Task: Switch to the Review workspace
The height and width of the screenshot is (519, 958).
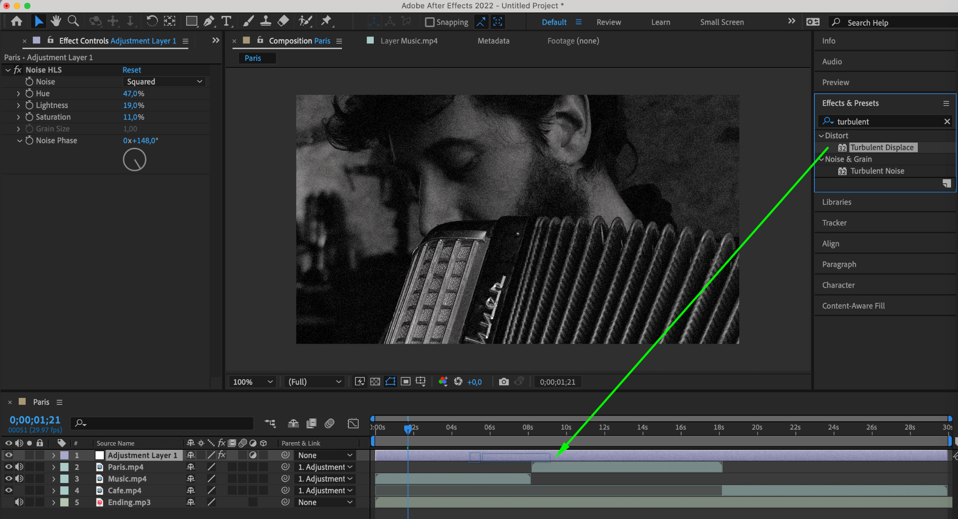Action: [x=609, y=22]
